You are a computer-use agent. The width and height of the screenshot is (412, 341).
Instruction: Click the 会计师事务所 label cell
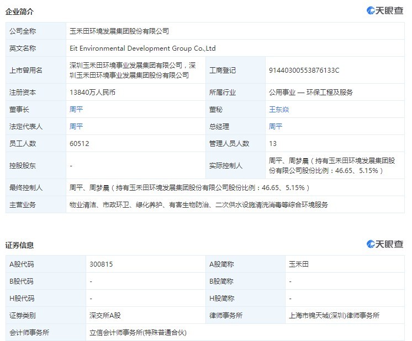point(46,332)
